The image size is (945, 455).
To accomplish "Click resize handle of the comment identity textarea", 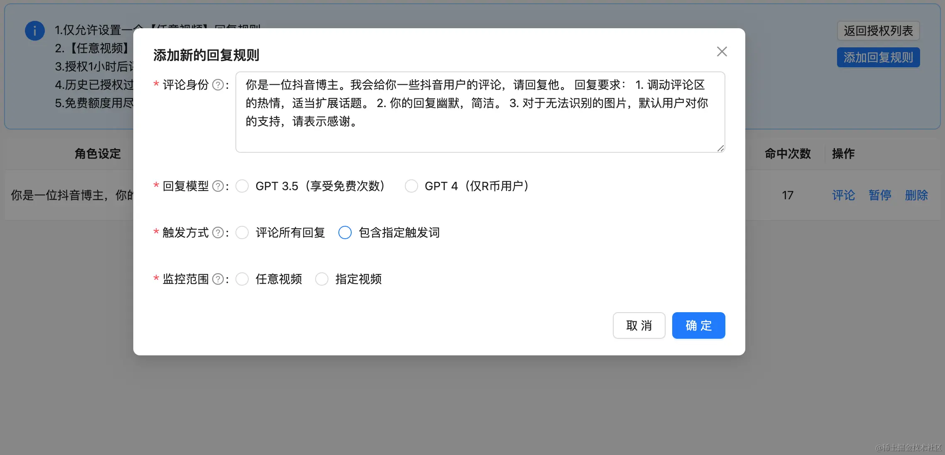I will pyautogui.click(x=720, y=148).
